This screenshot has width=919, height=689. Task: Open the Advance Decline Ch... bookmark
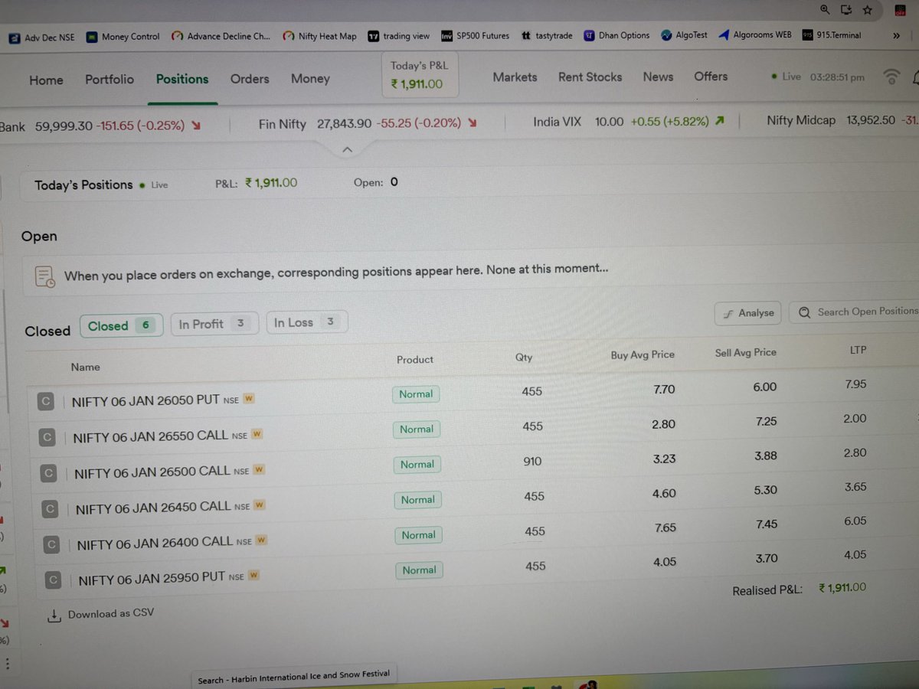(x=221, y=36)
